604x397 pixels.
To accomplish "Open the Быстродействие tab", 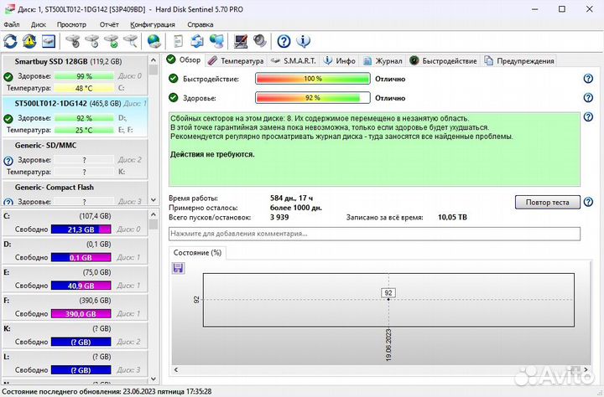I will tap(444, 61).
